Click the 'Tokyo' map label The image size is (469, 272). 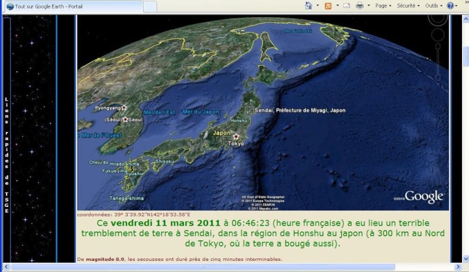tap(236, 144)
